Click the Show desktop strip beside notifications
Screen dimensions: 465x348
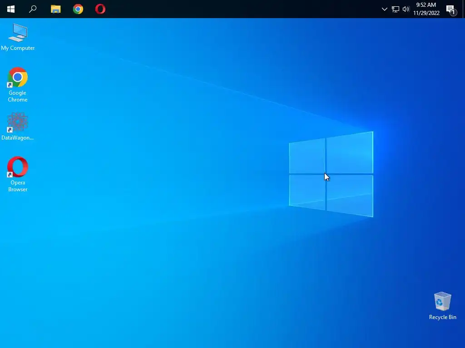(464, 9)
